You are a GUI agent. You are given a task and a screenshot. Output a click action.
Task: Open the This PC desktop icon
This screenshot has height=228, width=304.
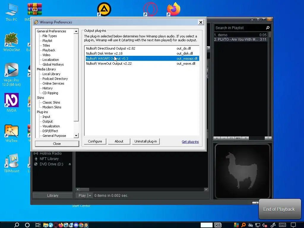(11, 12)
